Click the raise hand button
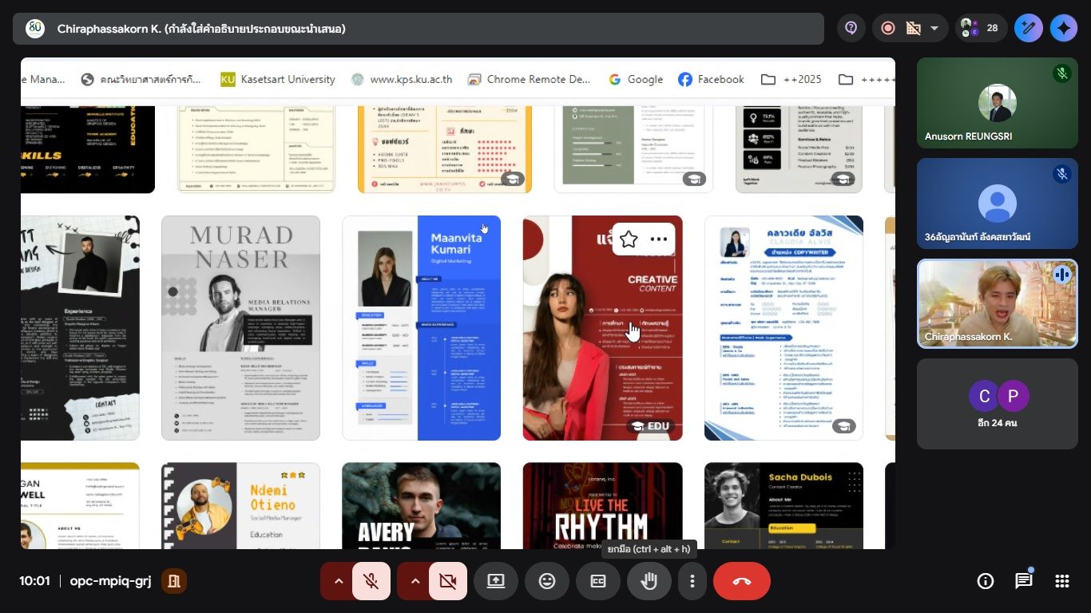This screenshot has height=613, width=1091. click(x=649, y=581)
